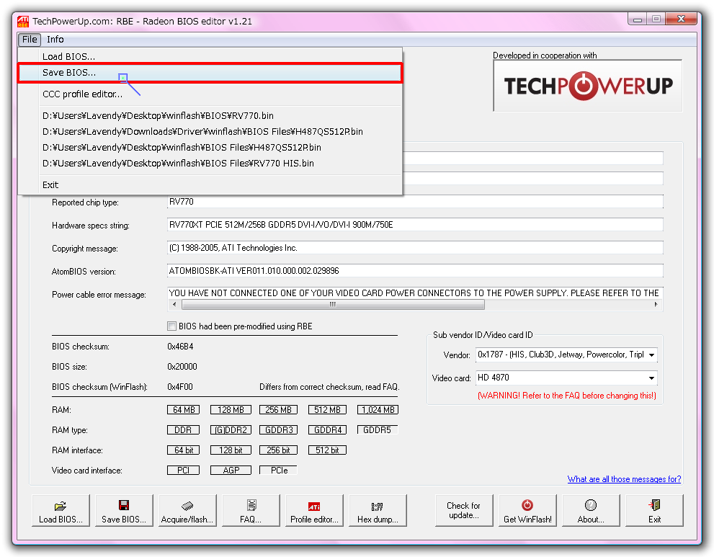This screenshot has width=714, height=557.
Task: Click the ATI RBE title bar icon
Action: 23,22
